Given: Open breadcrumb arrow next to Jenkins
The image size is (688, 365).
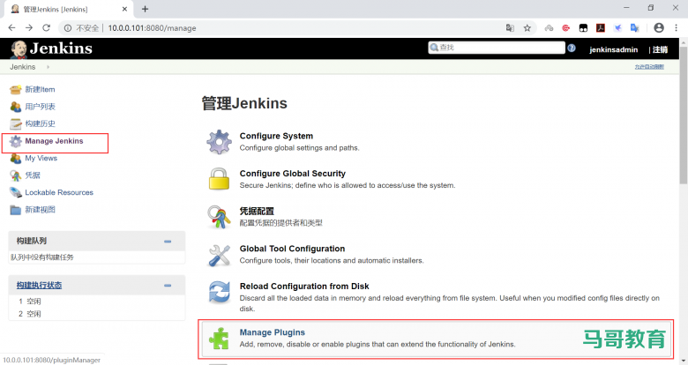Looking at the screenshot, I should coord(48,67).
